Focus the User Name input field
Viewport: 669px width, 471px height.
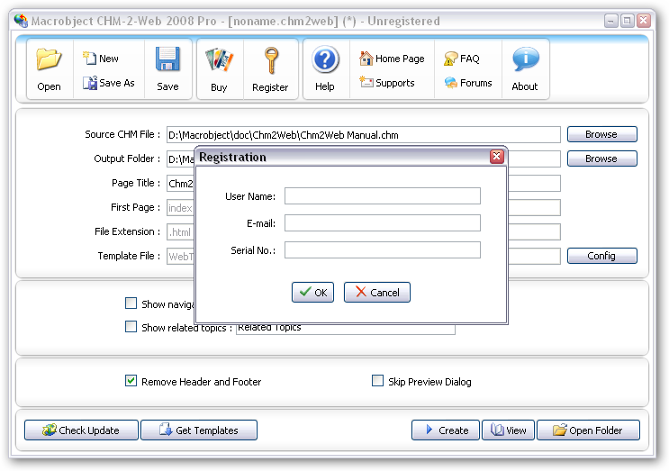(x=382, y=196)
